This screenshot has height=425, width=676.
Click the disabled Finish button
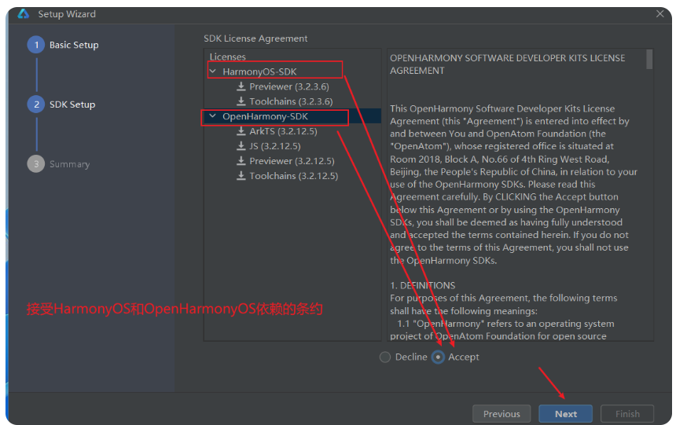coord(627,414)
